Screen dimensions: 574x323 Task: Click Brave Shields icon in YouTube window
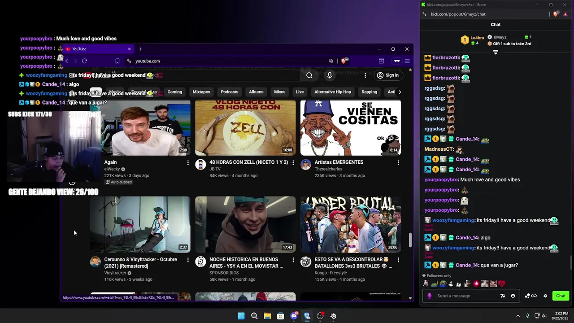344,61
